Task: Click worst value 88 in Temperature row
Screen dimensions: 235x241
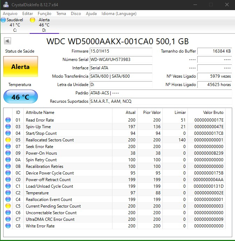Action: (x=158, y=193)
